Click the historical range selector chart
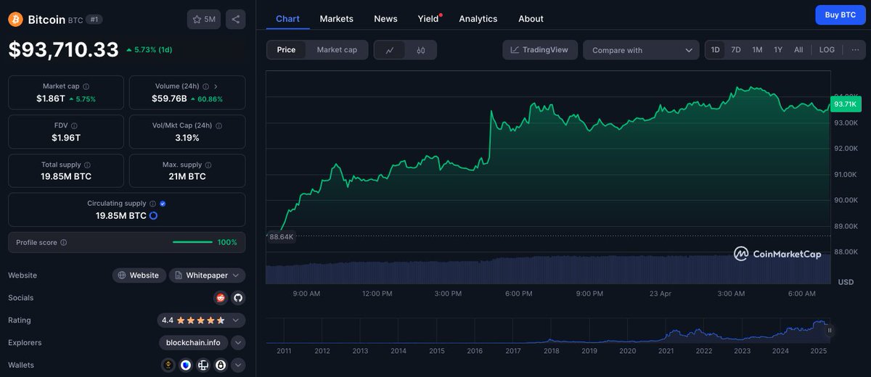The height and width of the screenshot is (377, 871). [x=549, y=331]
